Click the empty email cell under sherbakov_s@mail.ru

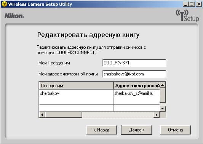click(x=137, y=101)
